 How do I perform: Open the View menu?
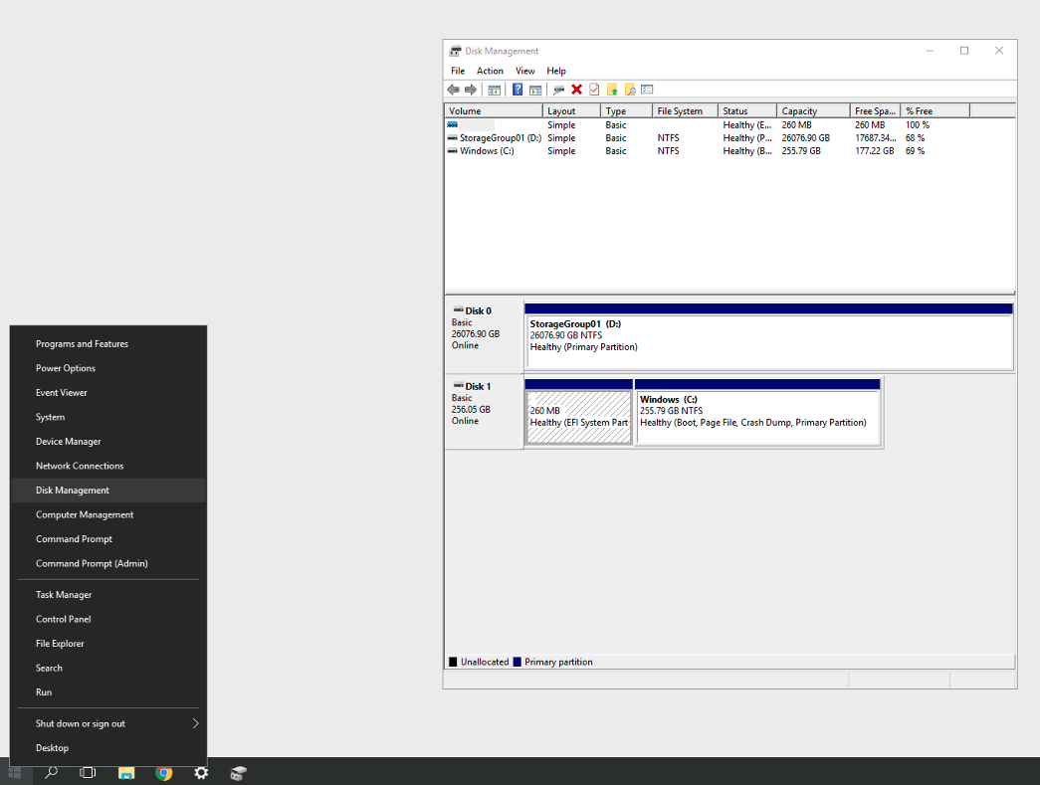525,71
